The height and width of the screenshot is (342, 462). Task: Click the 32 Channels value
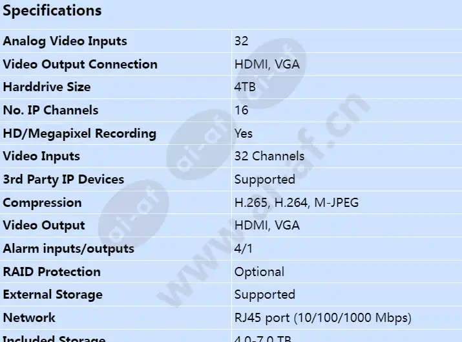click(x=269, y=156)
